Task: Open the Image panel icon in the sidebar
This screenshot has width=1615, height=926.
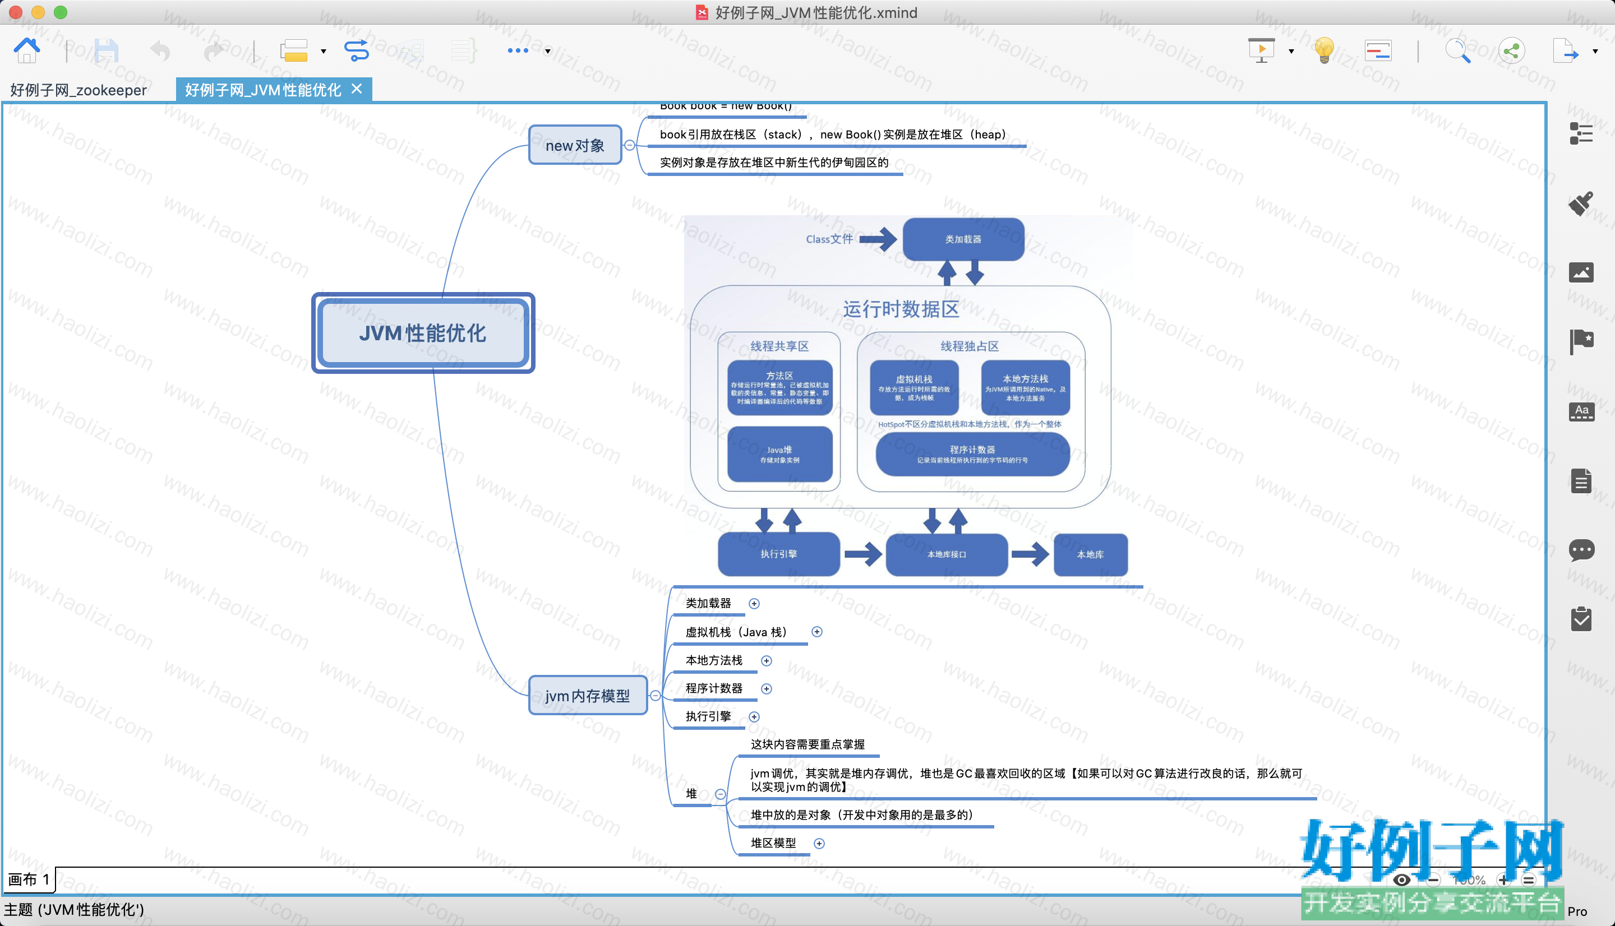Action: [1581, 272]
